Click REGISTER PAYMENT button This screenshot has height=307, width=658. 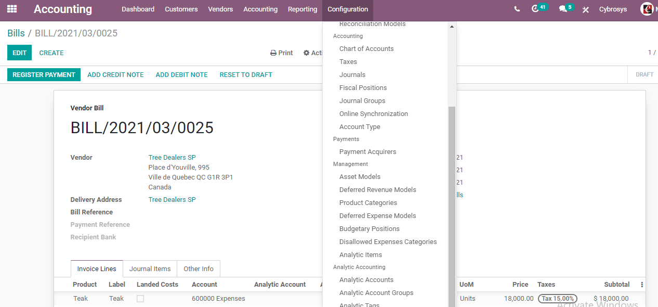(44, 75)
